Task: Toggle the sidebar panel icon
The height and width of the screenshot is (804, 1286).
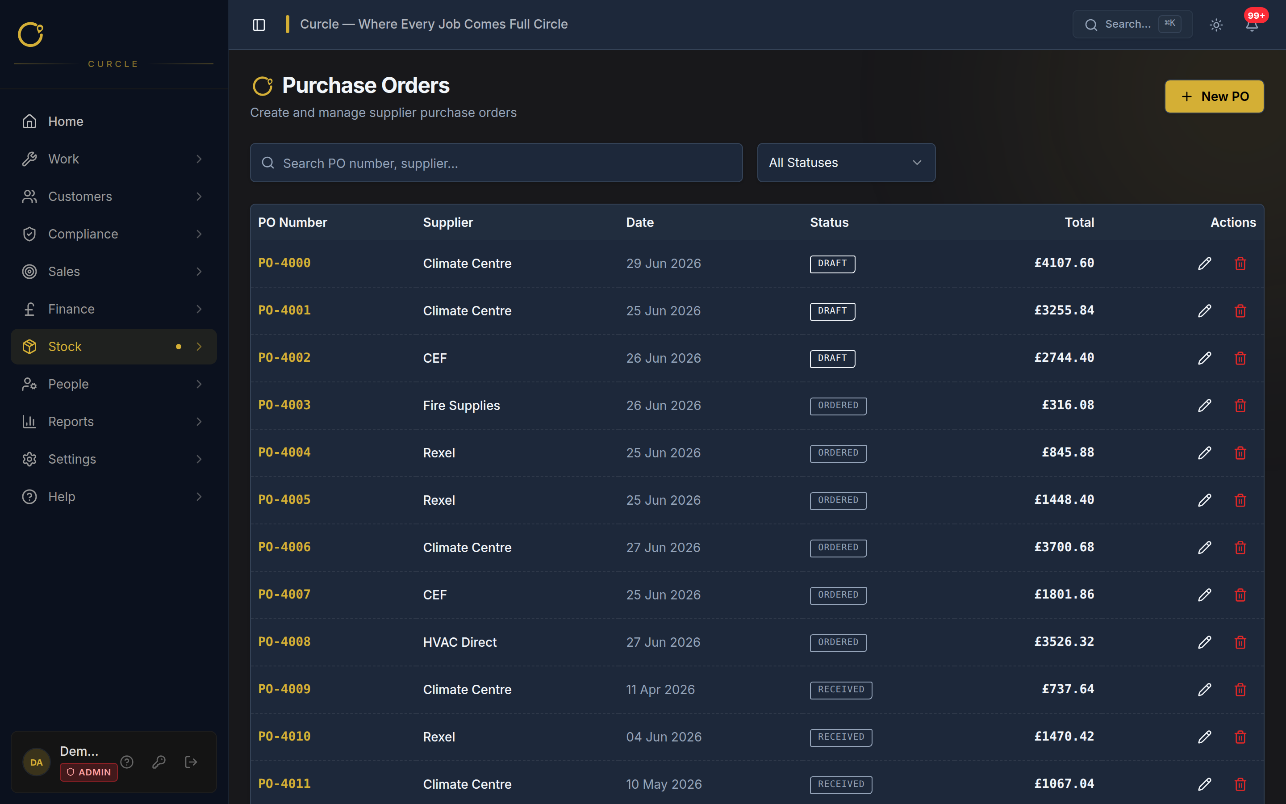Action: click(259, 25)
